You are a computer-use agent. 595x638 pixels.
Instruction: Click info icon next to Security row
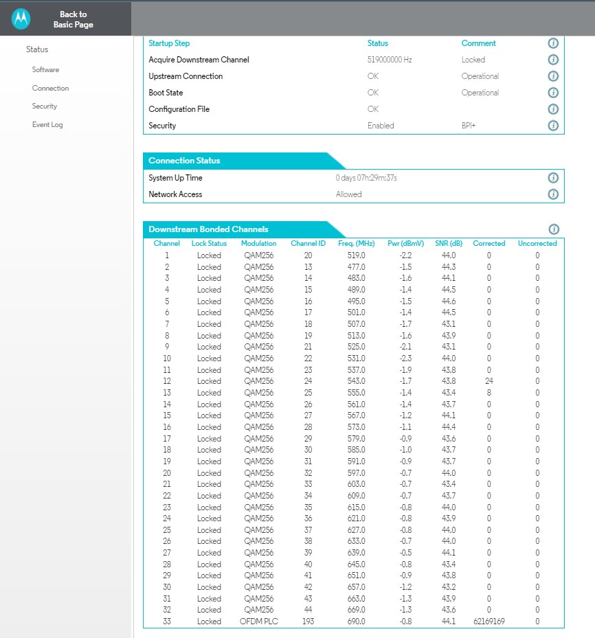pos(553,126)
